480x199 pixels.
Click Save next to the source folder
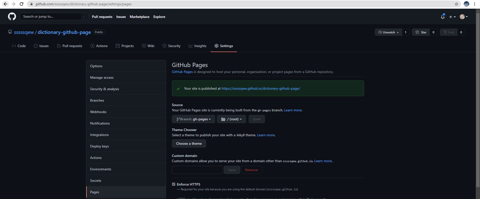pyautogui.click(x=257, y=119)
